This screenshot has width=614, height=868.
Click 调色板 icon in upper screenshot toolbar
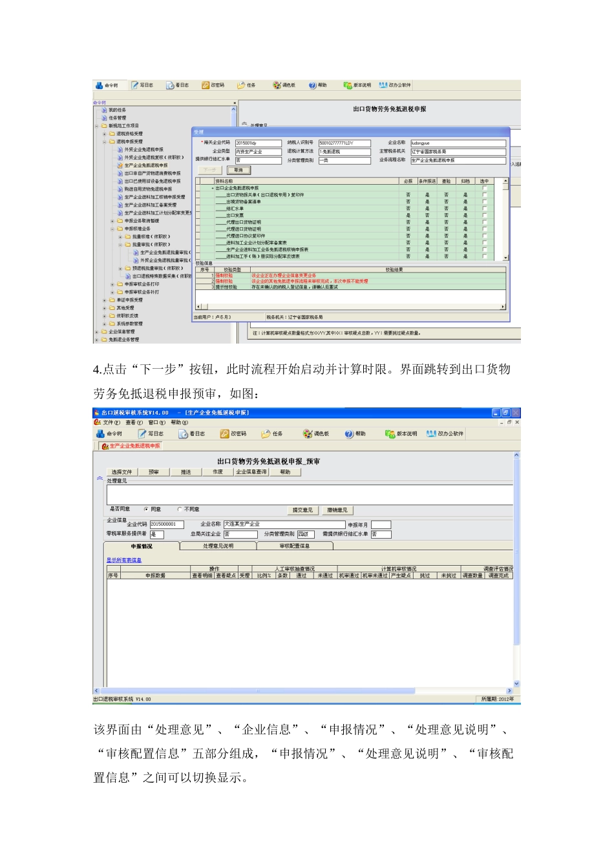[277, 85]
